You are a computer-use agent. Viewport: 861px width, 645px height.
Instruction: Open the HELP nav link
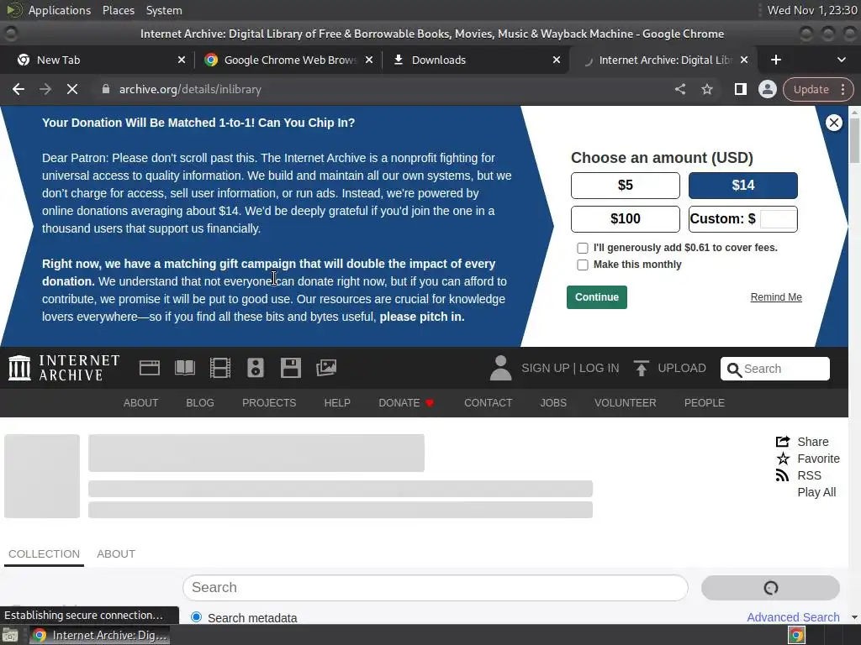(337, 402)
